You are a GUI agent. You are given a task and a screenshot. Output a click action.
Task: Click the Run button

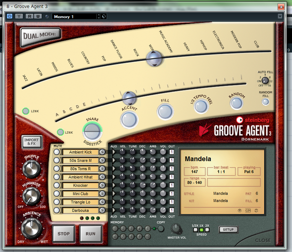pyautogui.click(x=91, y=234)
